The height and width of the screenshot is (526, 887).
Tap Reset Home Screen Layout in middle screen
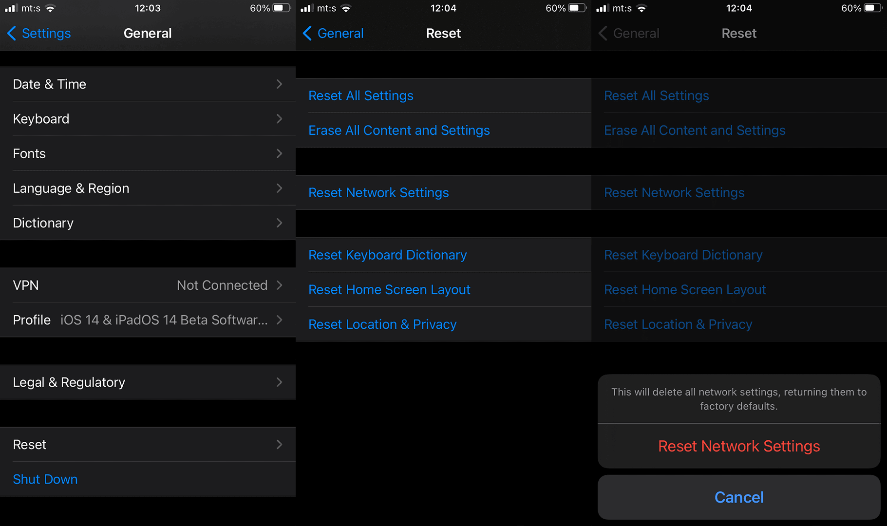pos(443,289)
